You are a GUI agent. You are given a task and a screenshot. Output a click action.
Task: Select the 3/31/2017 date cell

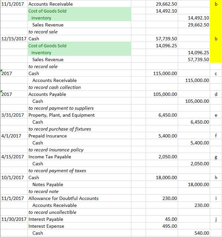[x=14, y=115]
